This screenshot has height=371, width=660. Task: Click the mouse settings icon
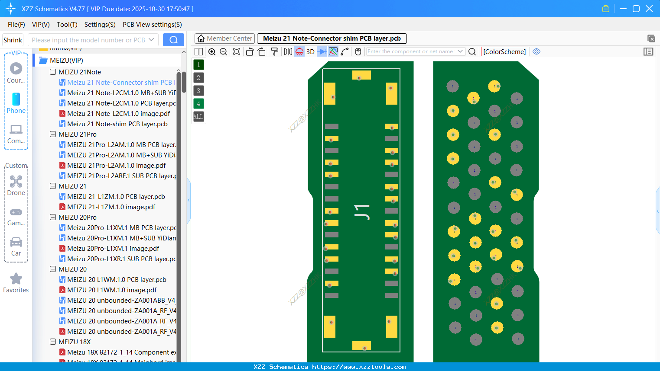click(x=358, y=52)
